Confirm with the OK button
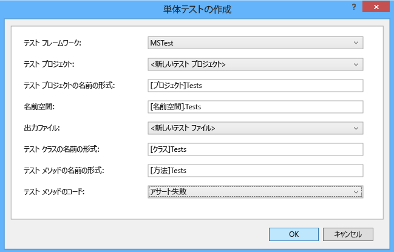Screen dimensions: 394x252 pyautogui.click(x=294, y=234)
